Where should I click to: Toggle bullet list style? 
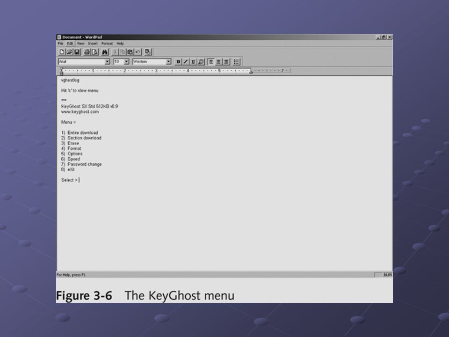click(x=236, y=62)
